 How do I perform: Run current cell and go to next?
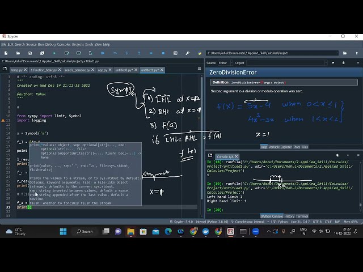(x=78, y=53)
